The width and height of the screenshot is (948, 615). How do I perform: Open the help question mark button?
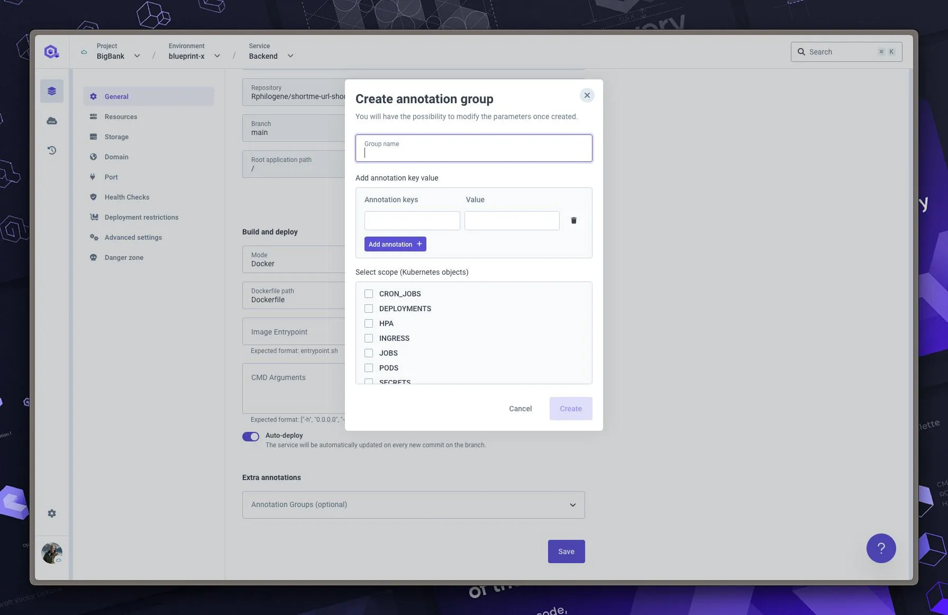tap(881, 548)
